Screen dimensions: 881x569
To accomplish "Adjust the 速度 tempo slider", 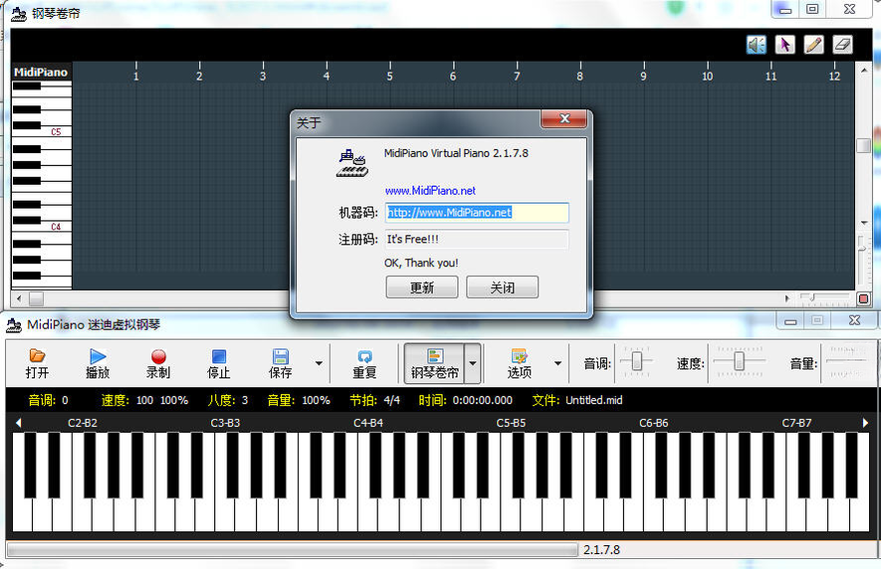I will 739,361.
